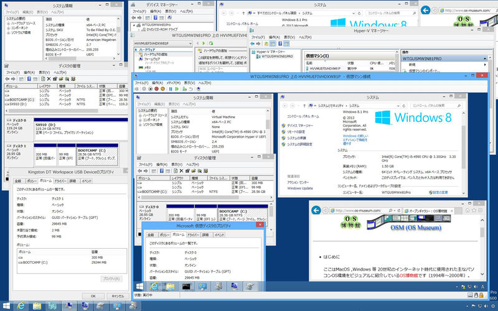Open File menu in host Disk Management
498x311 pixels.
[x=13, y=72]
